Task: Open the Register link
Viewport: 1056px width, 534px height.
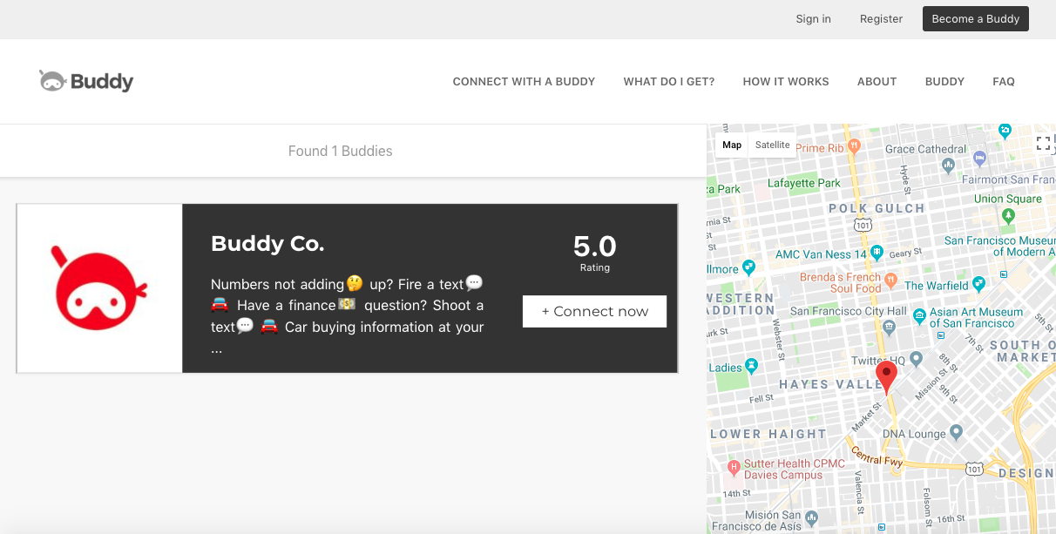Action: click(881, 18)
